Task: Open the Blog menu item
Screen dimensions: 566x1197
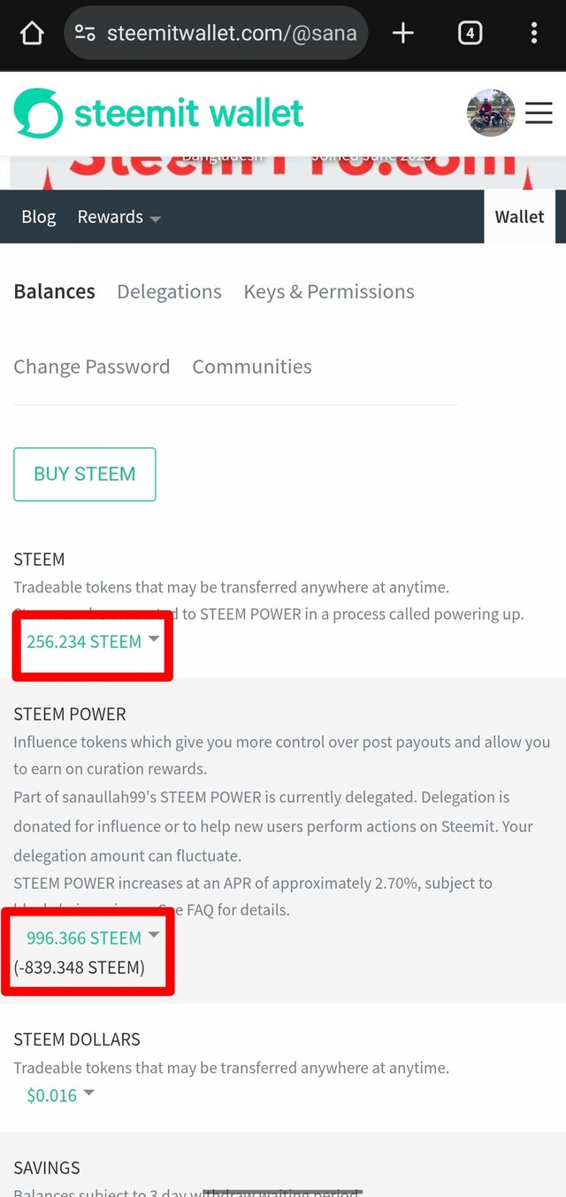Action: pyautogui.click(x=39, y=217)
